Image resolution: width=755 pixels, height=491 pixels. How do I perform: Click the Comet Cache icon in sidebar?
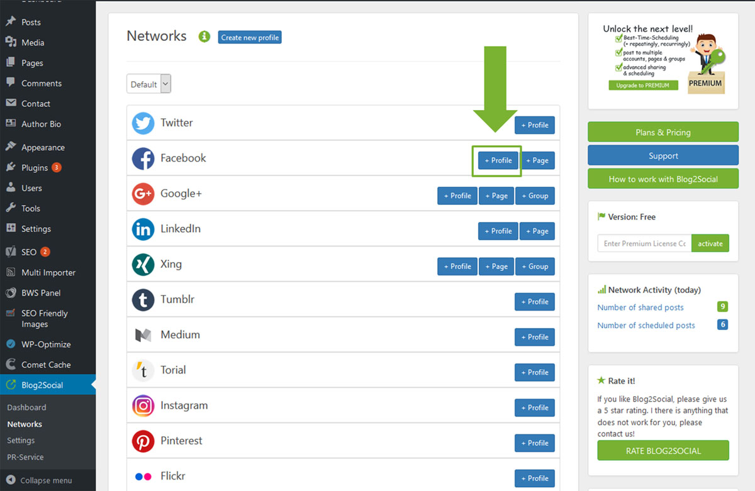(x=11, y=365)
